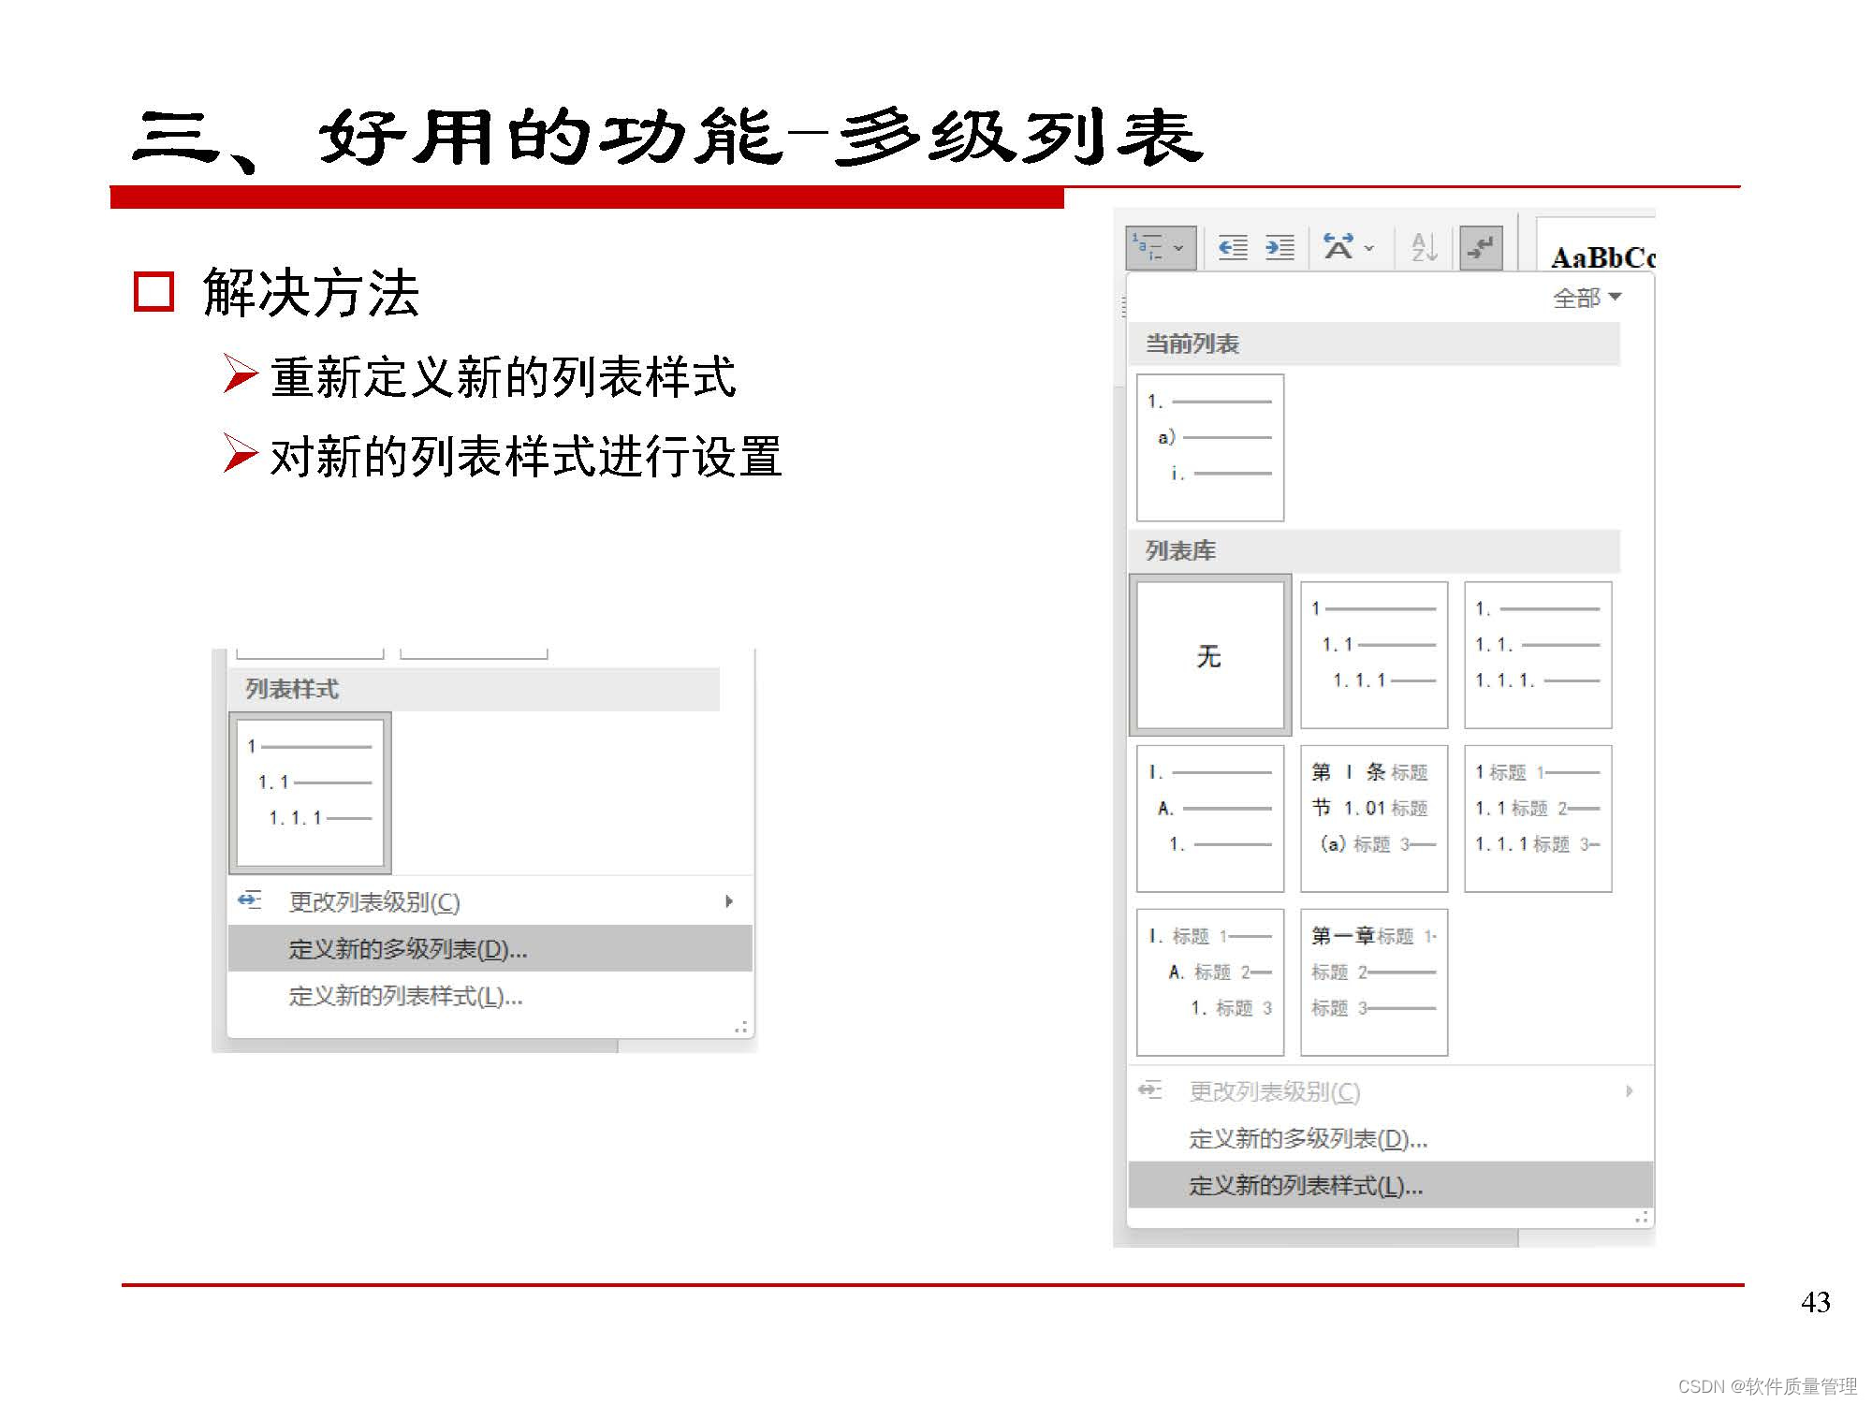The image size is (1872, 1404).
Task: Click 定义新的列表样式(L) in the left menu
Action: [490, 996]
